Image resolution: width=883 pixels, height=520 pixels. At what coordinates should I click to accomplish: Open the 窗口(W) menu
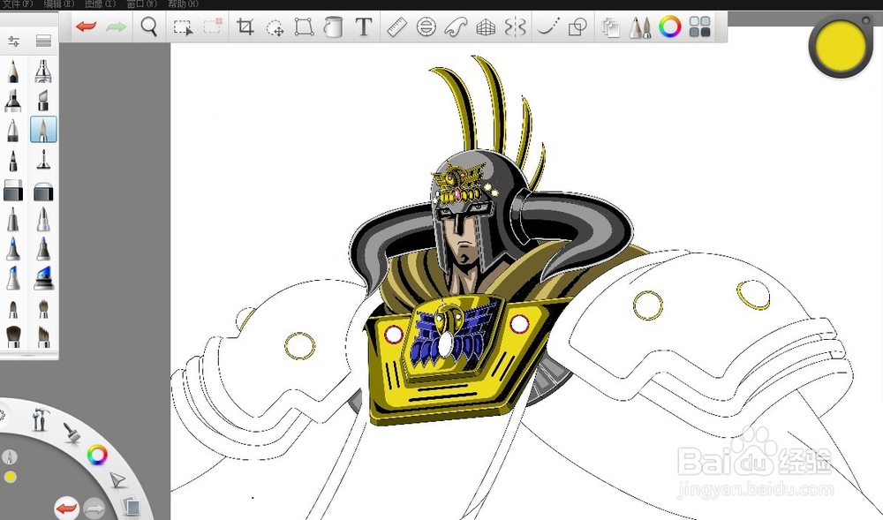tap(140, 4)
